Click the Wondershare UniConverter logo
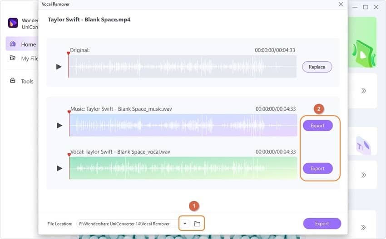Image resolution: width=386 pixels, height=239 pixels. pyautogui.click(x=13, y=23)
